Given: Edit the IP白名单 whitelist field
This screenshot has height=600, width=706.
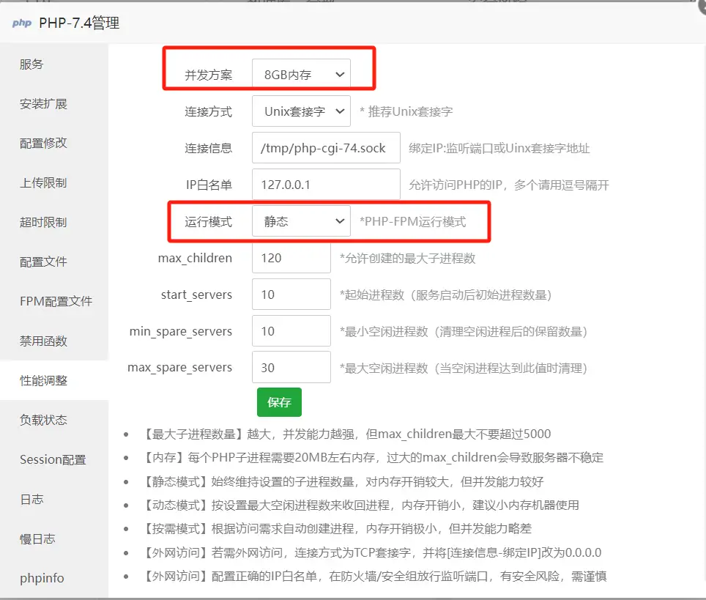Looking at the screenshot, I should click(x=325, y=184).
